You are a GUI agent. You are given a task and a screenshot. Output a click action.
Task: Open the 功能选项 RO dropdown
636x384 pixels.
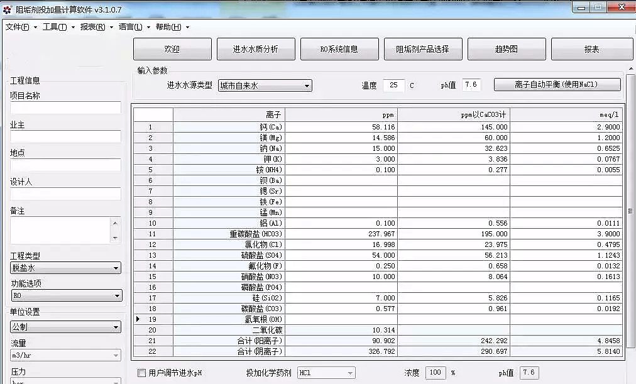coord(116,295)
